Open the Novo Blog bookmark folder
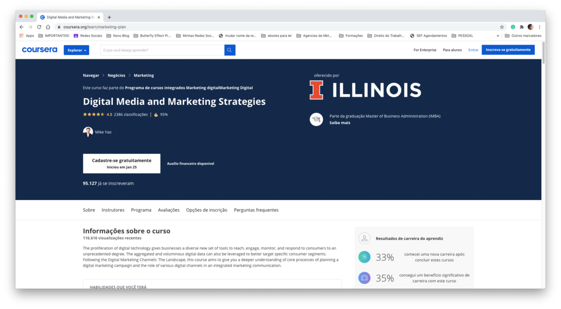 118,36
